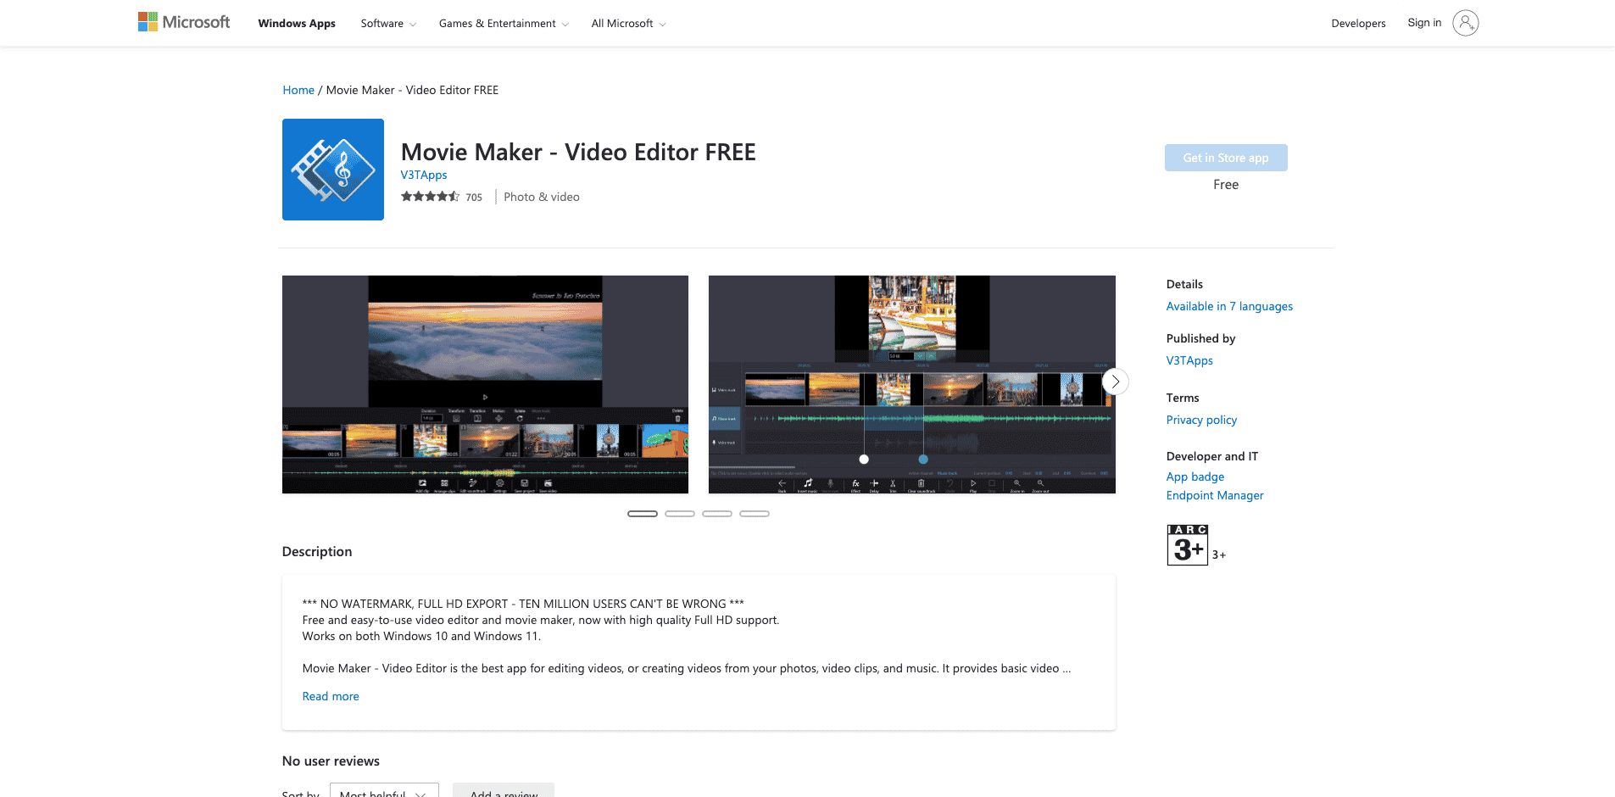Click the No user reviews heading

click(331, 761)
